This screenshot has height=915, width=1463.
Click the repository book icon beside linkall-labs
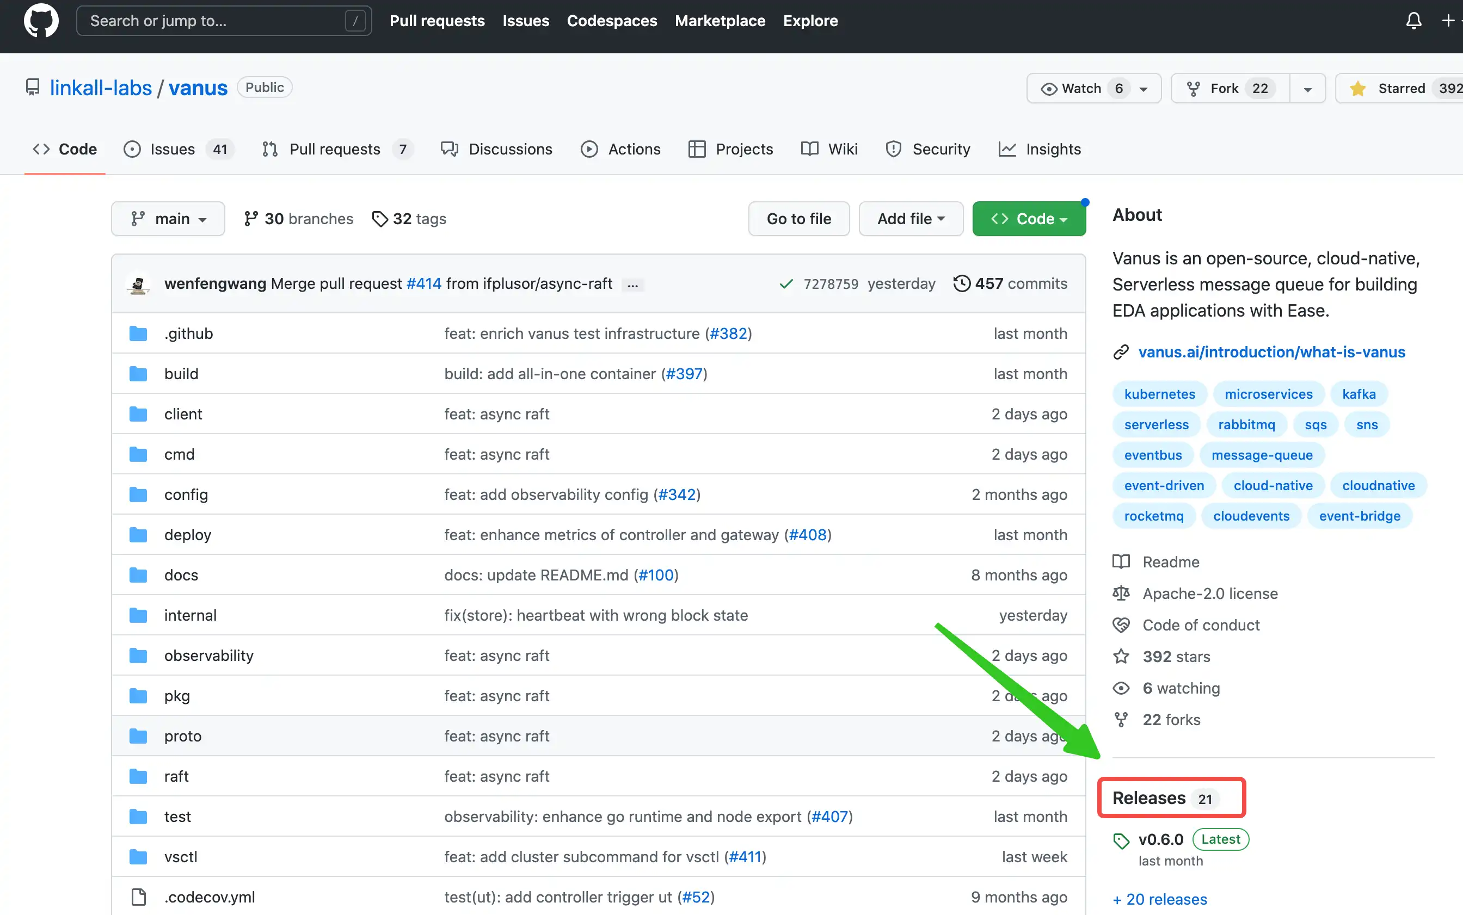[33, 88]
